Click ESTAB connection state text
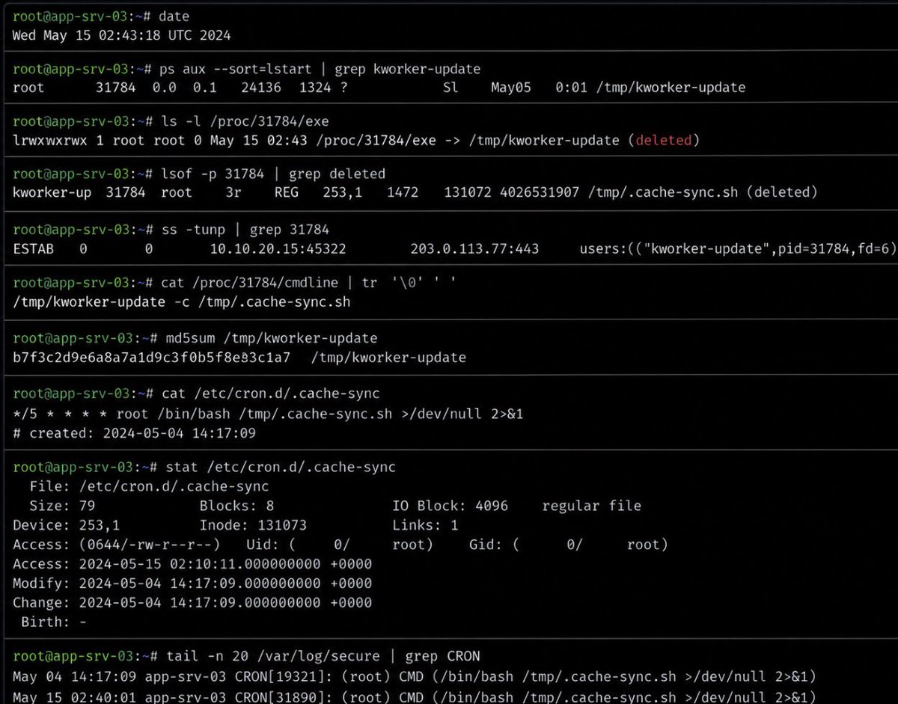This screenshot has height=704, width=898. pyautogui.click(x=33, y=248)
